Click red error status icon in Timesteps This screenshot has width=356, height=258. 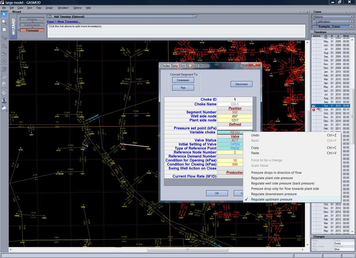point(314,110)
